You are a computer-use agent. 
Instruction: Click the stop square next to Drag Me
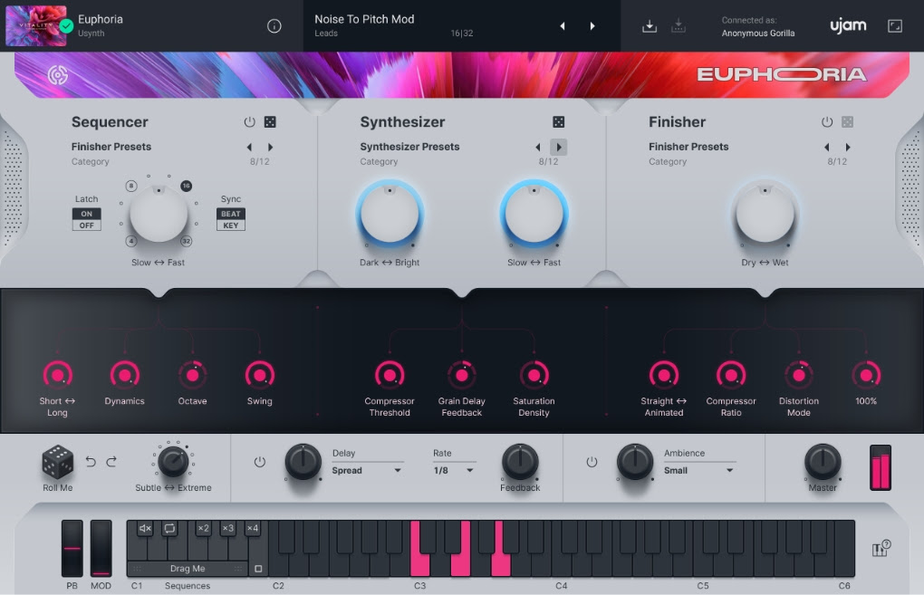point(258,569)
